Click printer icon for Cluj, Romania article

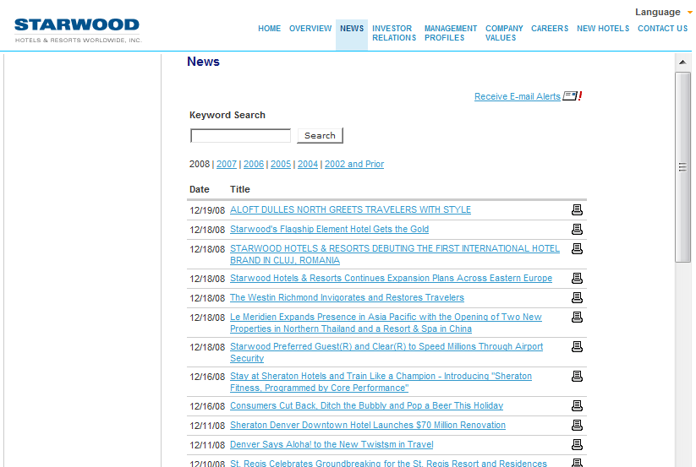577,248
